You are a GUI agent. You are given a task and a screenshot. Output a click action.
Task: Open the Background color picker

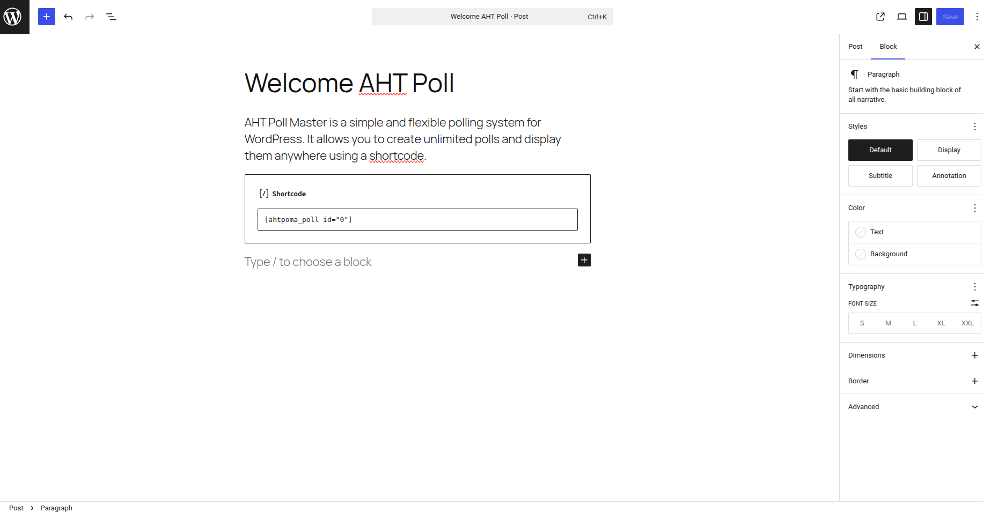pyautogui.click(x=914, y=254)
